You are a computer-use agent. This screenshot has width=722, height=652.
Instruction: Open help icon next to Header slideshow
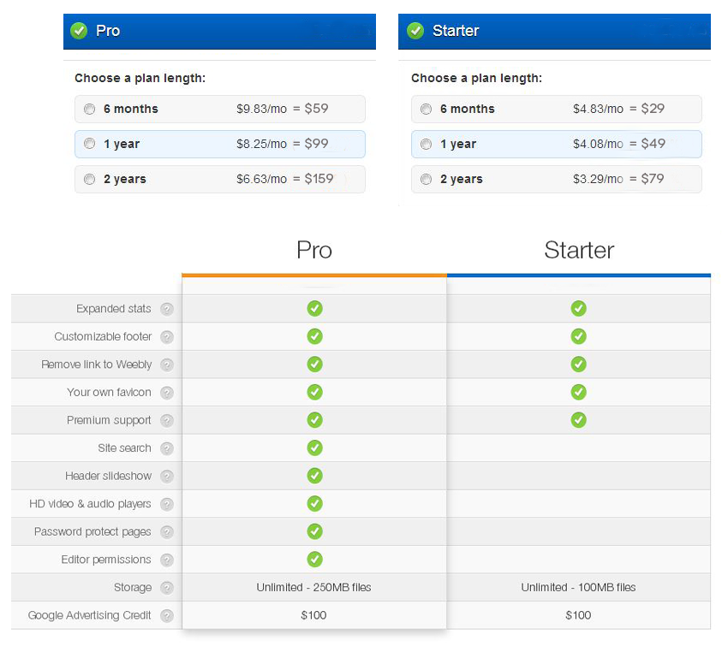click(x=167, y=477)
